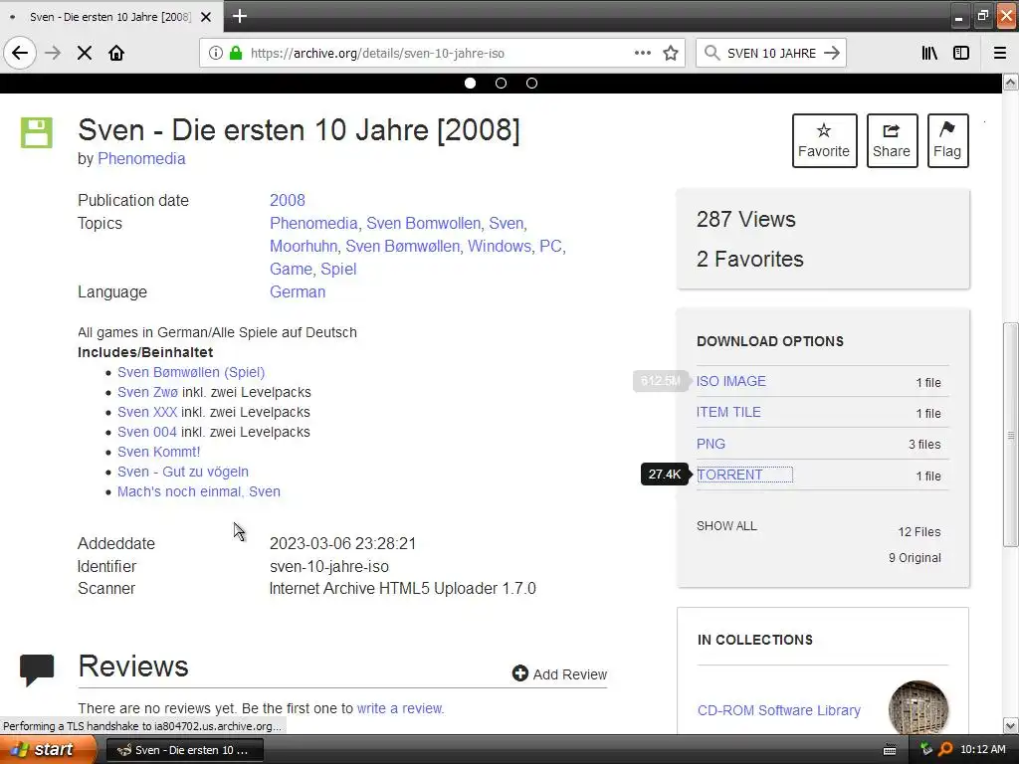
Task: Open the Sven Zwø link
Action: pyautogui.click(x=147, y=392)
